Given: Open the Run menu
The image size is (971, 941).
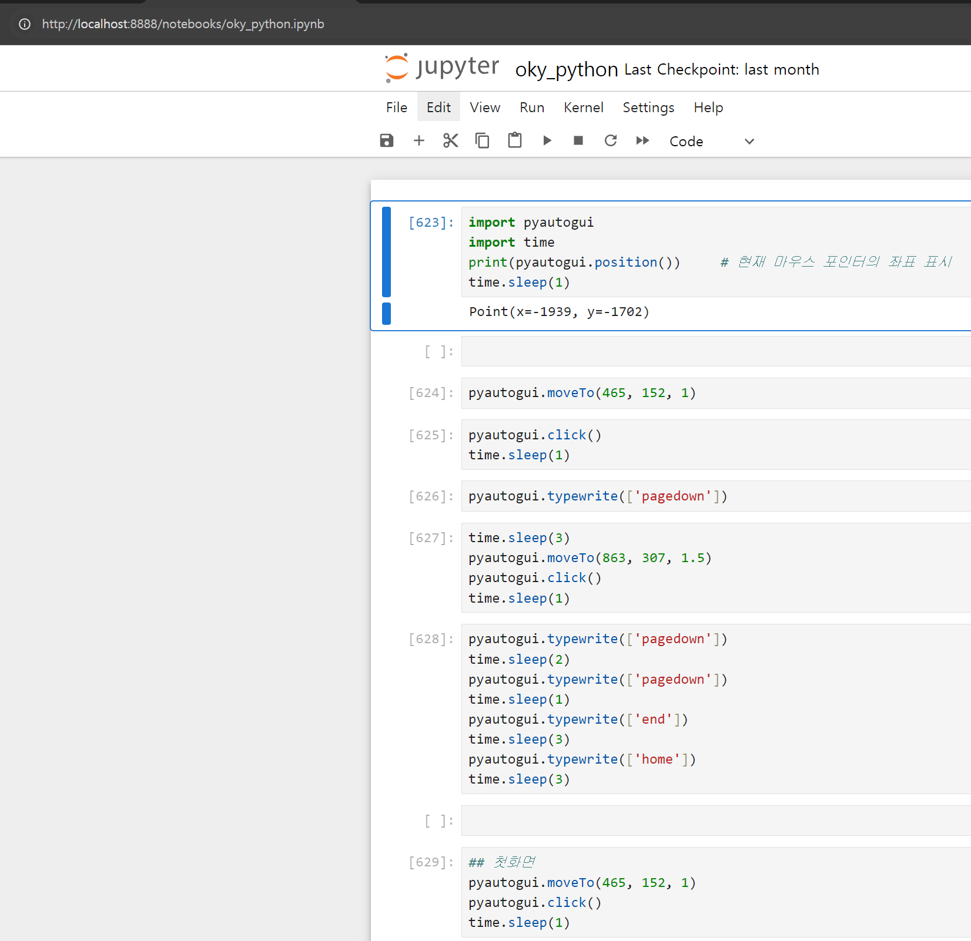Looking at the screenshot, I should [532, 107].
